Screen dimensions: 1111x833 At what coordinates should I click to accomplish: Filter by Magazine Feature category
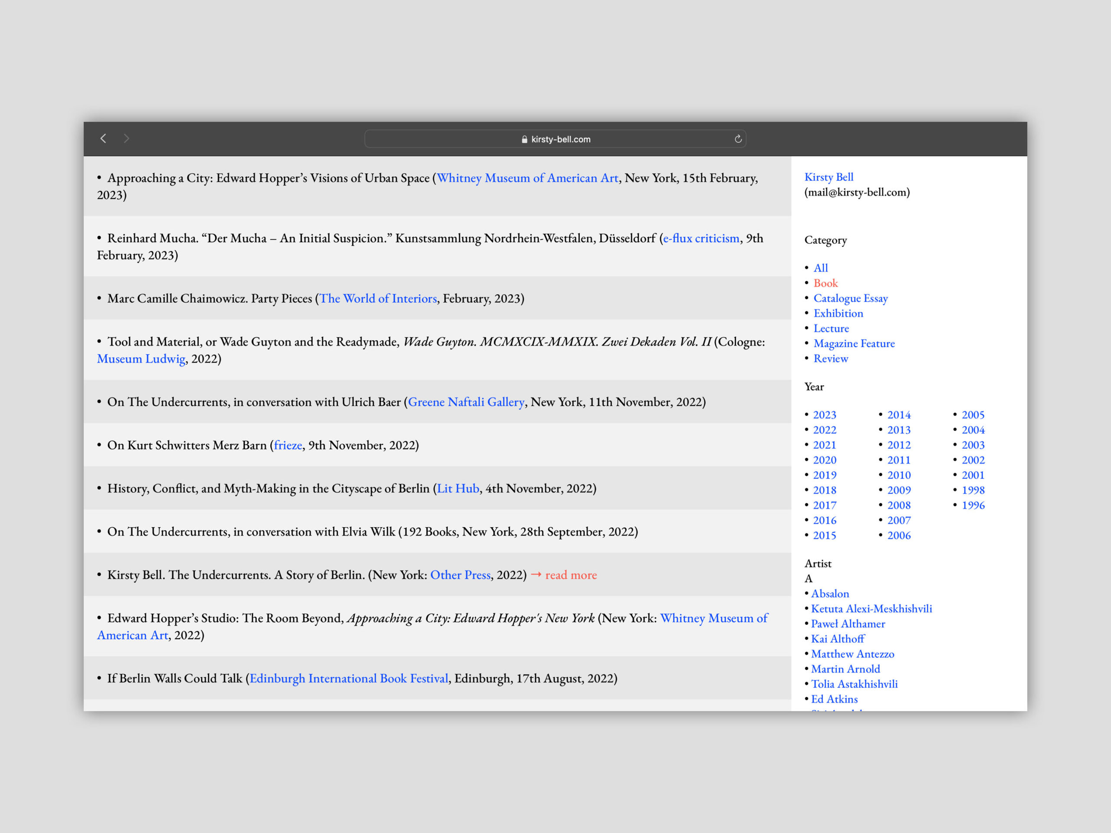coord(855,344)
